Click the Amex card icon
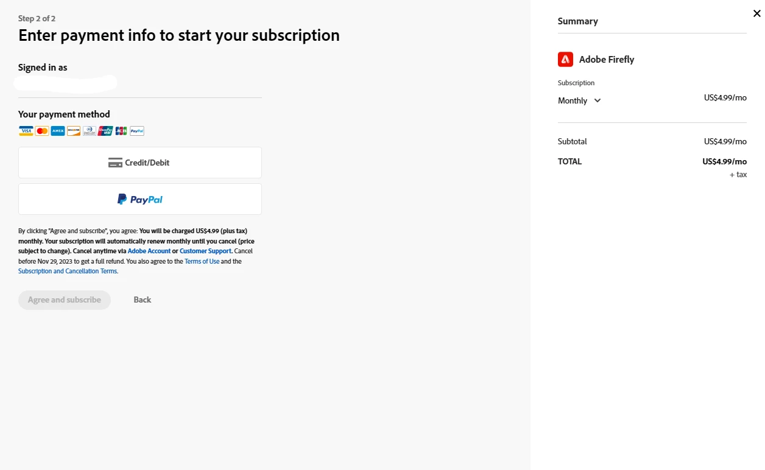Screen dimensions: 765x470 57,131
